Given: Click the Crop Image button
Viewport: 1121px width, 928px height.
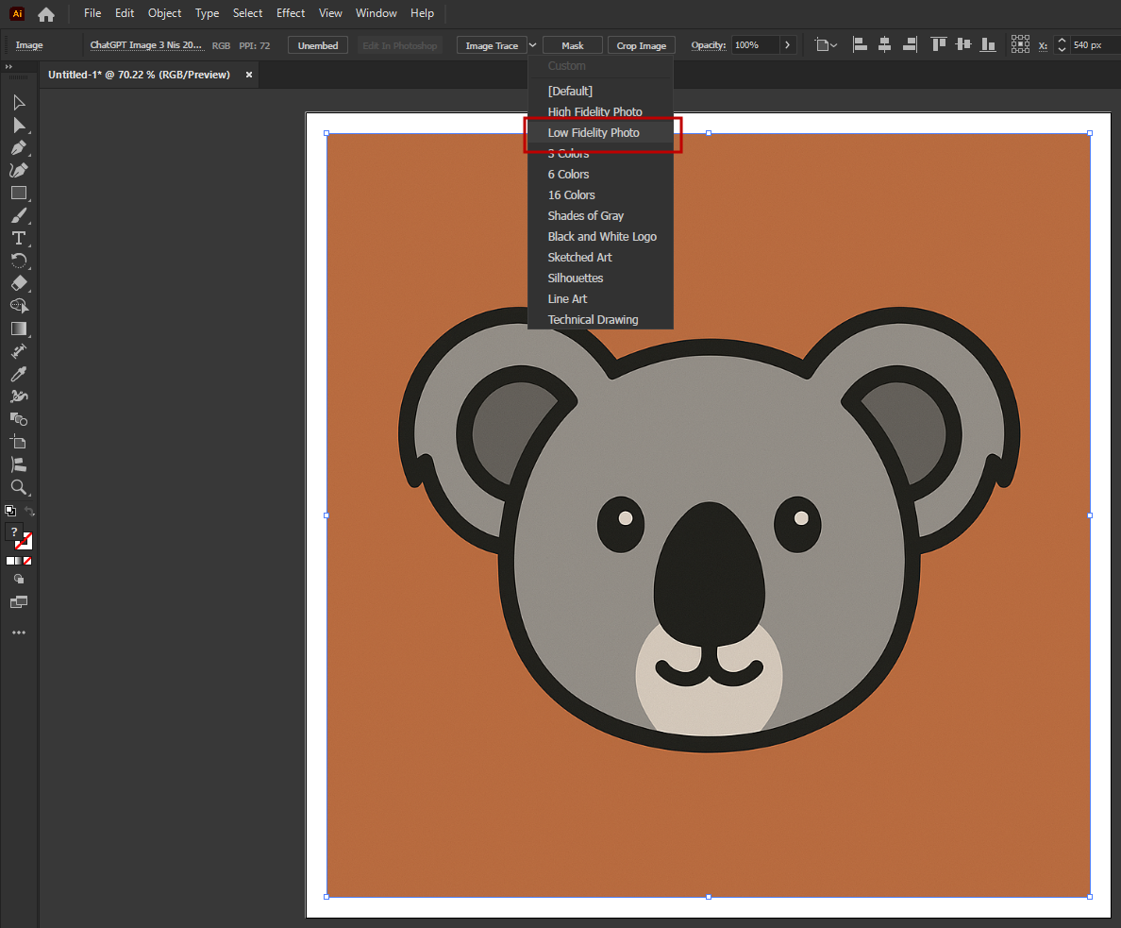Looking at the screenshot, I should pos(641,45).
